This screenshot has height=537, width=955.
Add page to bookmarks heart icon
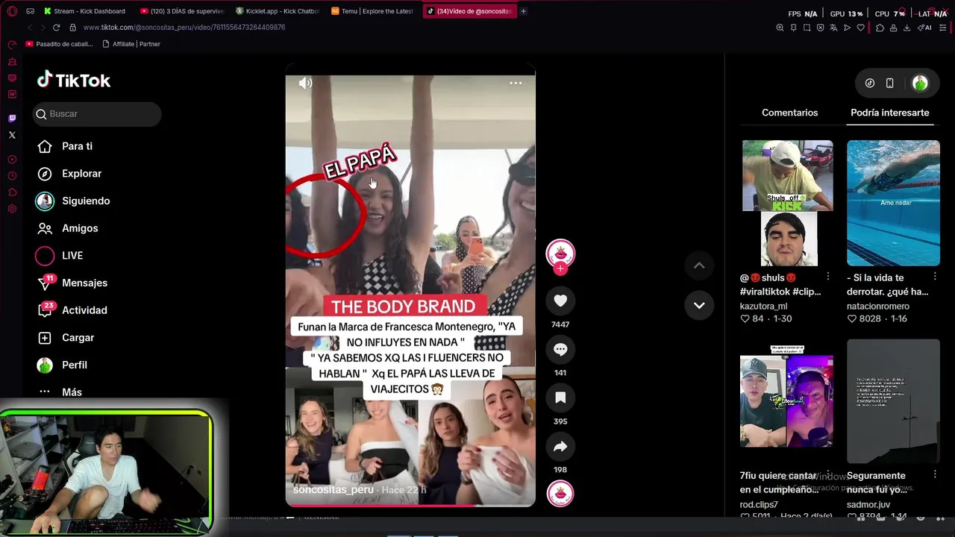coord(860,28)
